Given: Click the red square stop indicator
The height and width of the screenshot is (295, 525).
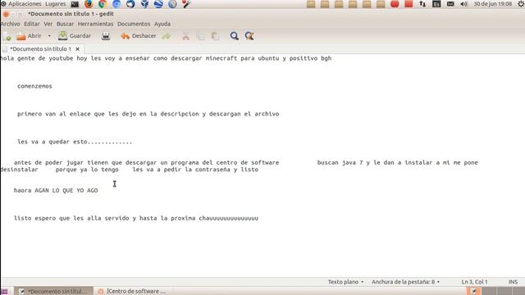Looking at the screenshot, I should click(x=409, y=4).
